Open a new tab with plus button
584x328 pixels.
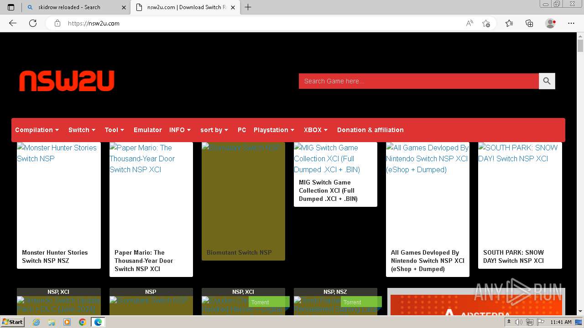pyautogui.click(x=248, y=7)
